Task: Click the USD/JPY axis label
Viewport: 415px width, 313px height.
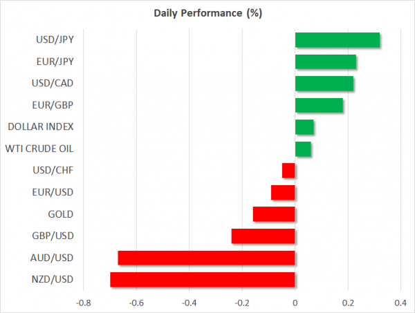Action: (x=57, y=40)
